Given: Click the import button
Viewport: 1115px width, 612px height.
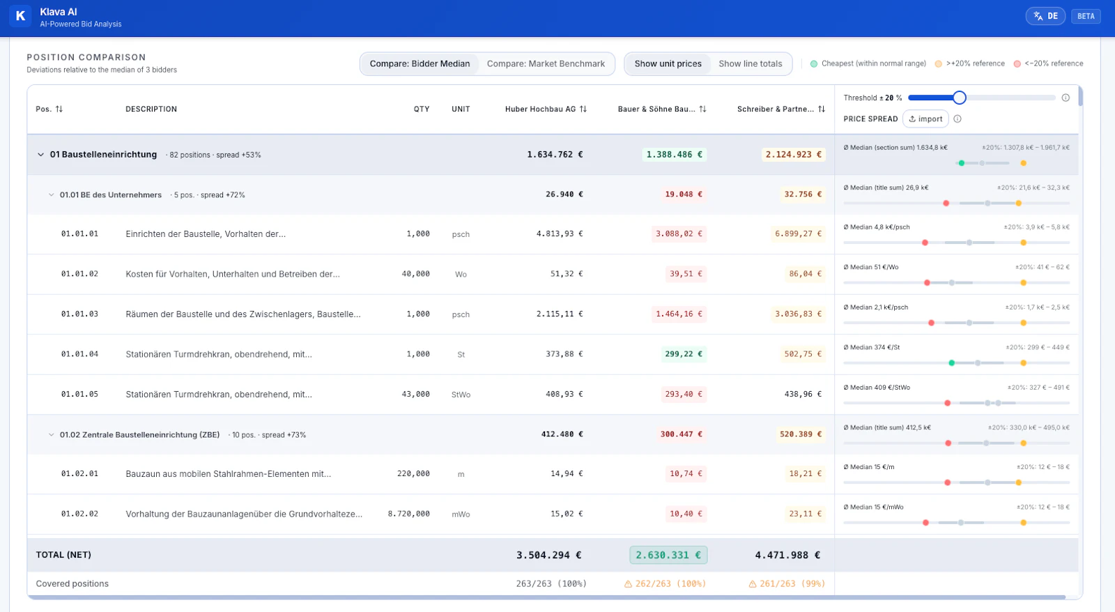Looking at the screenshot, I should pyautogui.click(x=925, y=118).
